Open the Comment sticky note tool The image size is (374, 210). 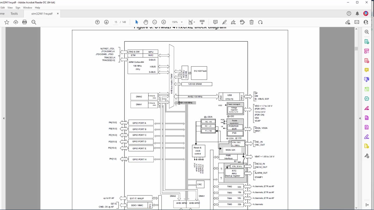click(x=215, y=22)
